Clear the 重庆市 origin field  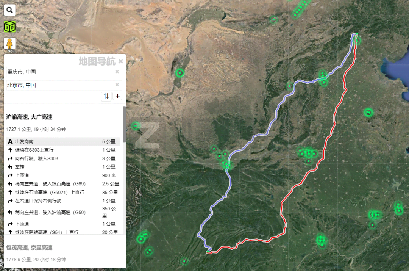click(117, 72)
